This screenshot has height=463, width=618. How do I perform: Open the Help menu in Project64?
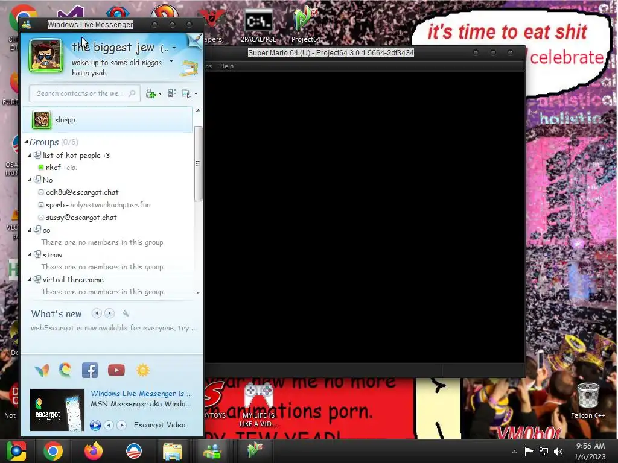(227, 66)
